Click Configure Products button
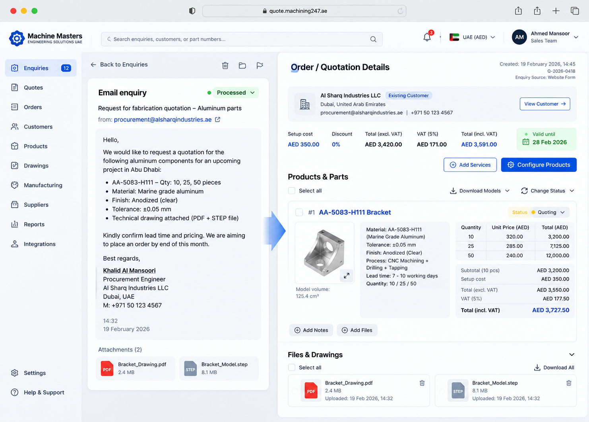The image size is (589, 422). click(539, 165)
